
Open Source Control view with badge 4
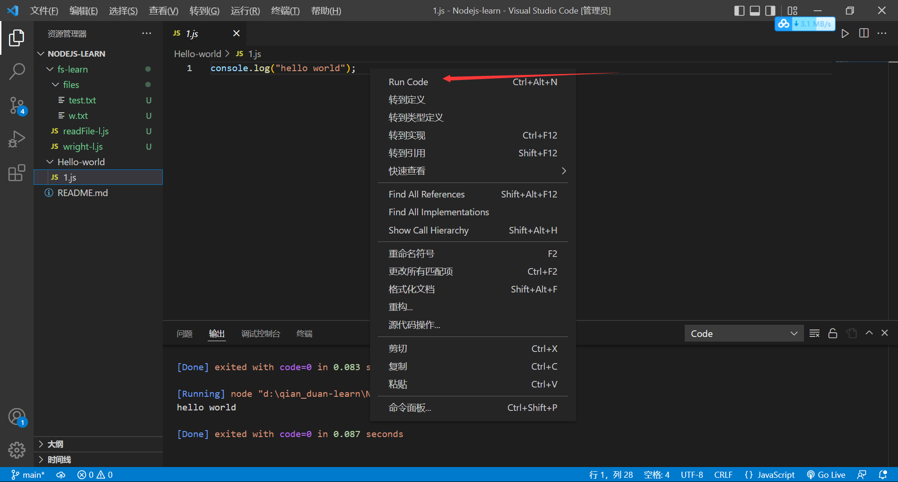click(x=17, y=106)
